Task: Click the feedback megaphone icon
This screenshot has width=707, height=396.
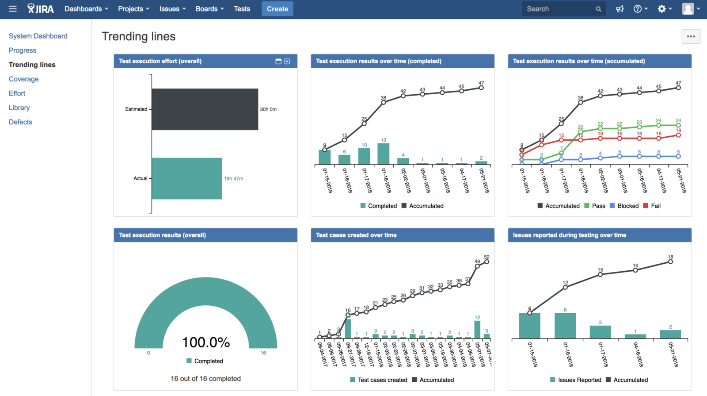Action: point(620,9)
